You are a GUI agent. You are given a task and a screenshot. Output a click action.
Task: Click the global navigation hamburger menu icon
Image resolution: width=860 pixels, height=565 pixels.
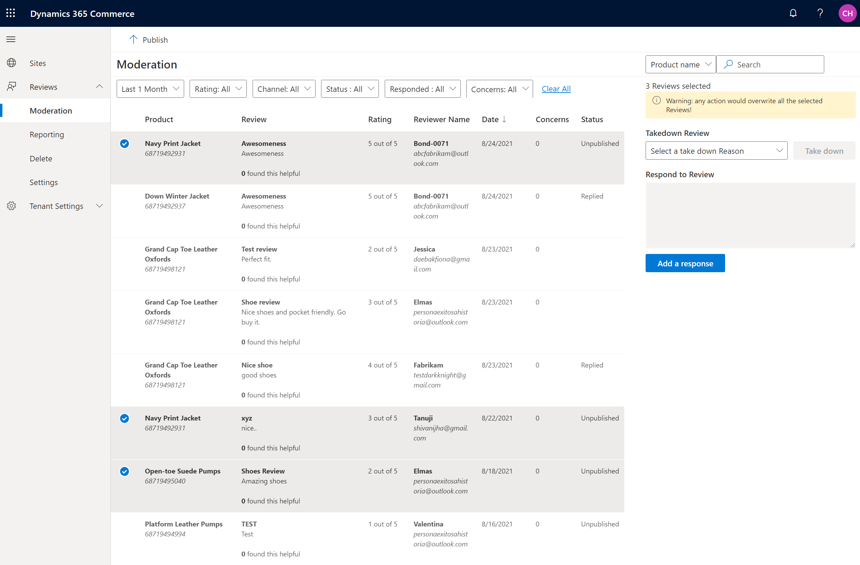click(11, 39)
